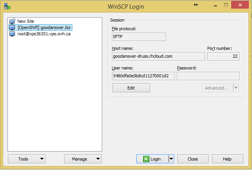
Task: Minimize the WinSCP Login window
Action: (x=215, y=6)
